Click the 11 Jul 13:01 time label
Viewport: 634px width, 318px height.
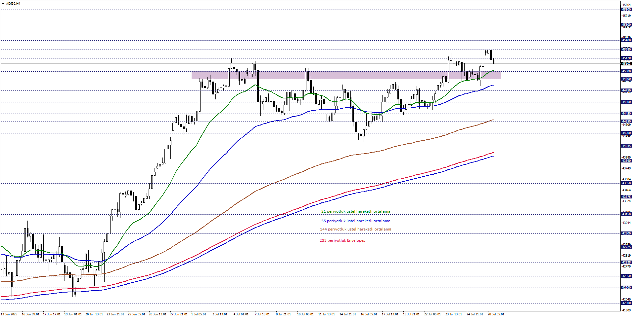click(327, 314)
